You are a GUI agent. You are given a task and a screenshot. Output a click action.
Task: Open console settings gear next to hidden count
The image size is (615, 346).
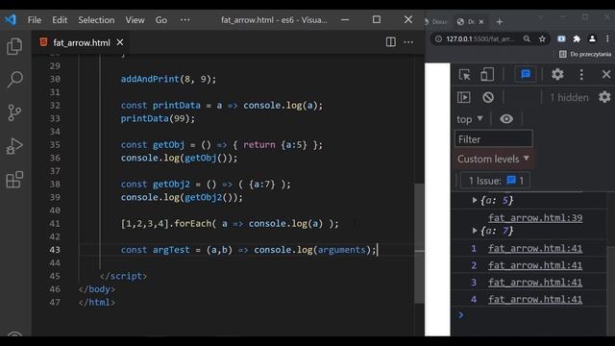(604, 97)
